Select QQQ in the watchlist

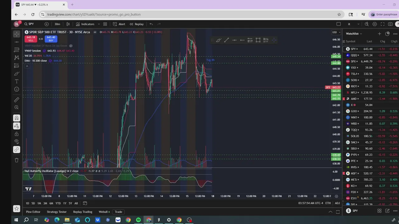[x=371, y=55]
